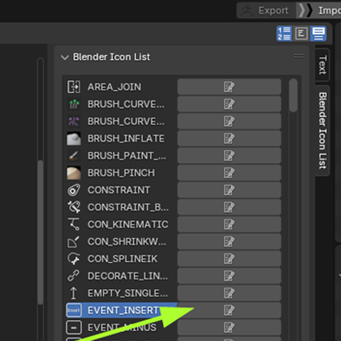Select the AREA_JOIN list row
The height and width of the screenshot is (341, 341).
pyautogui.click(x=122, y=87)
